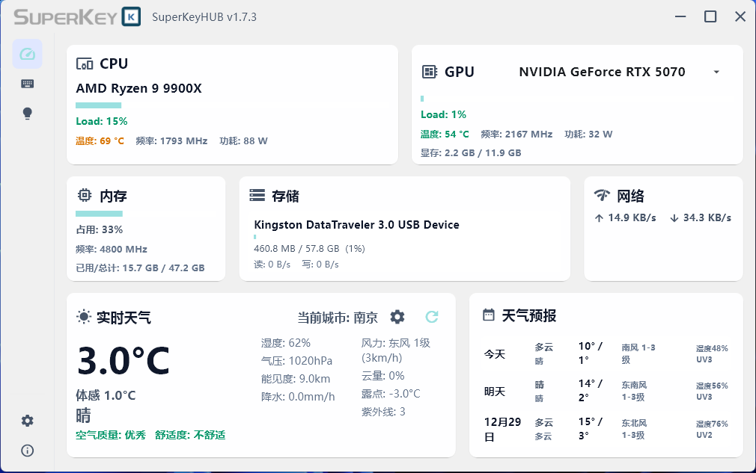Click the GPU chip icon
The image size is (756, 473).
[430, 72]
